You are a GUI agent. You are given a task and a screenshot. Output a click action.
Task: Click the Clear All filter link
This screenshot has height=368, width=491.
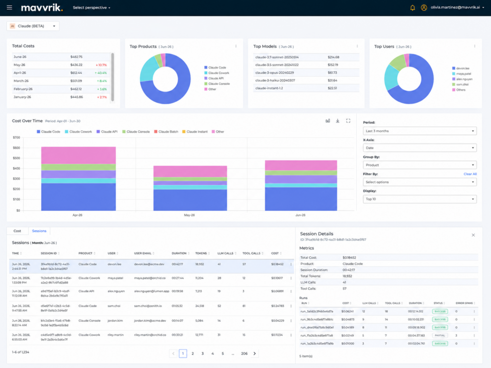(x=470, y=174)
